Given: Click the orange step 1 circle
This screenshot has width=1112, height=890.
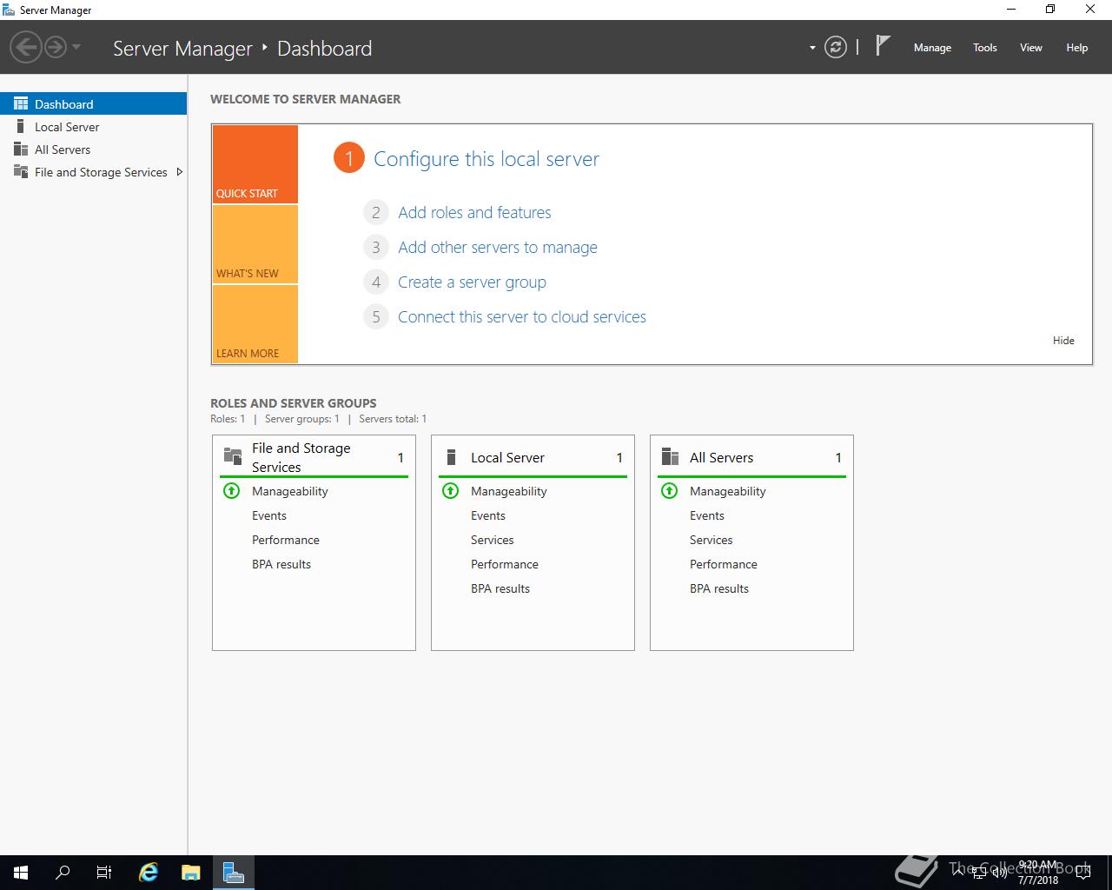Looking at the screenshot, I should point(348,158).
